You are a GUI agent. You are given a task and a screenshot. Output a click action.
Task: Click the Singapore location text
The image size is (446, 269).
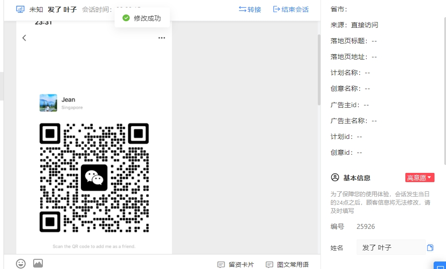72,108
